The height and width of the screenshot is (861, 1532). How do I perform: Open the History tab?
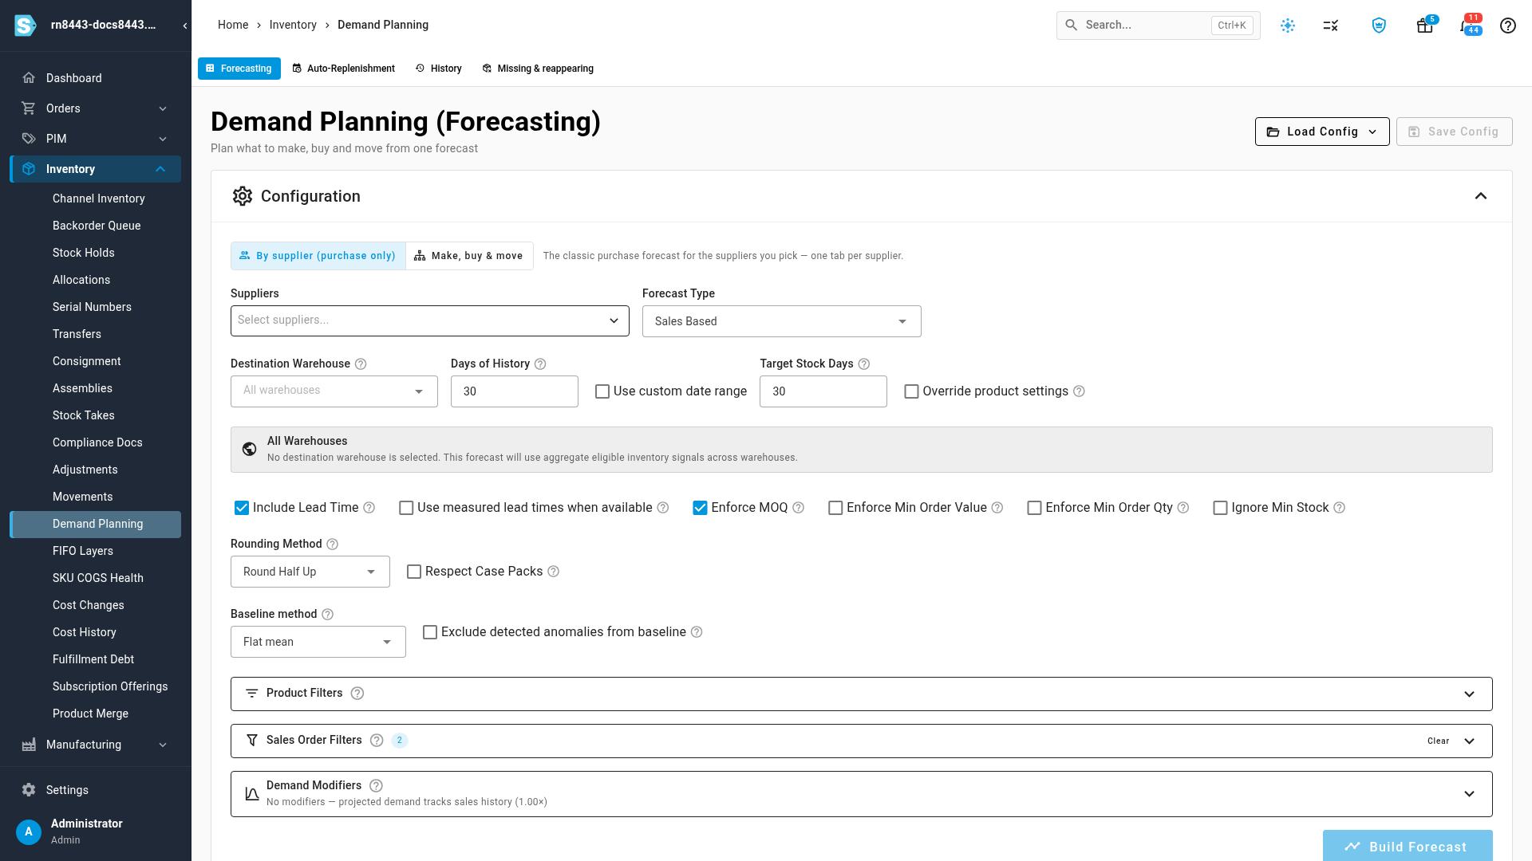438,69
